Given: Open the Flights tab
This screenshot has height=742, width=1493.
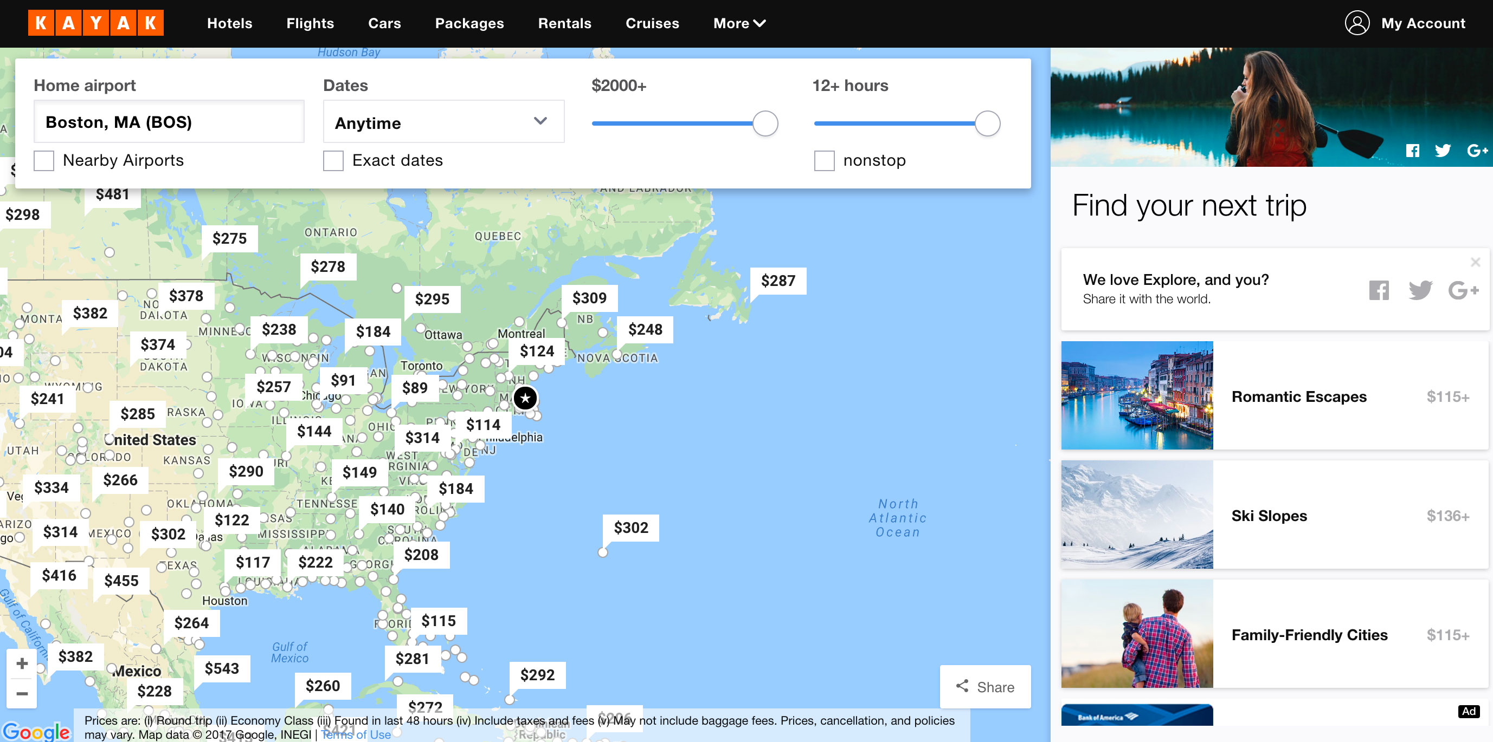Looking at the screenshot, I should [x=310, y=23].
